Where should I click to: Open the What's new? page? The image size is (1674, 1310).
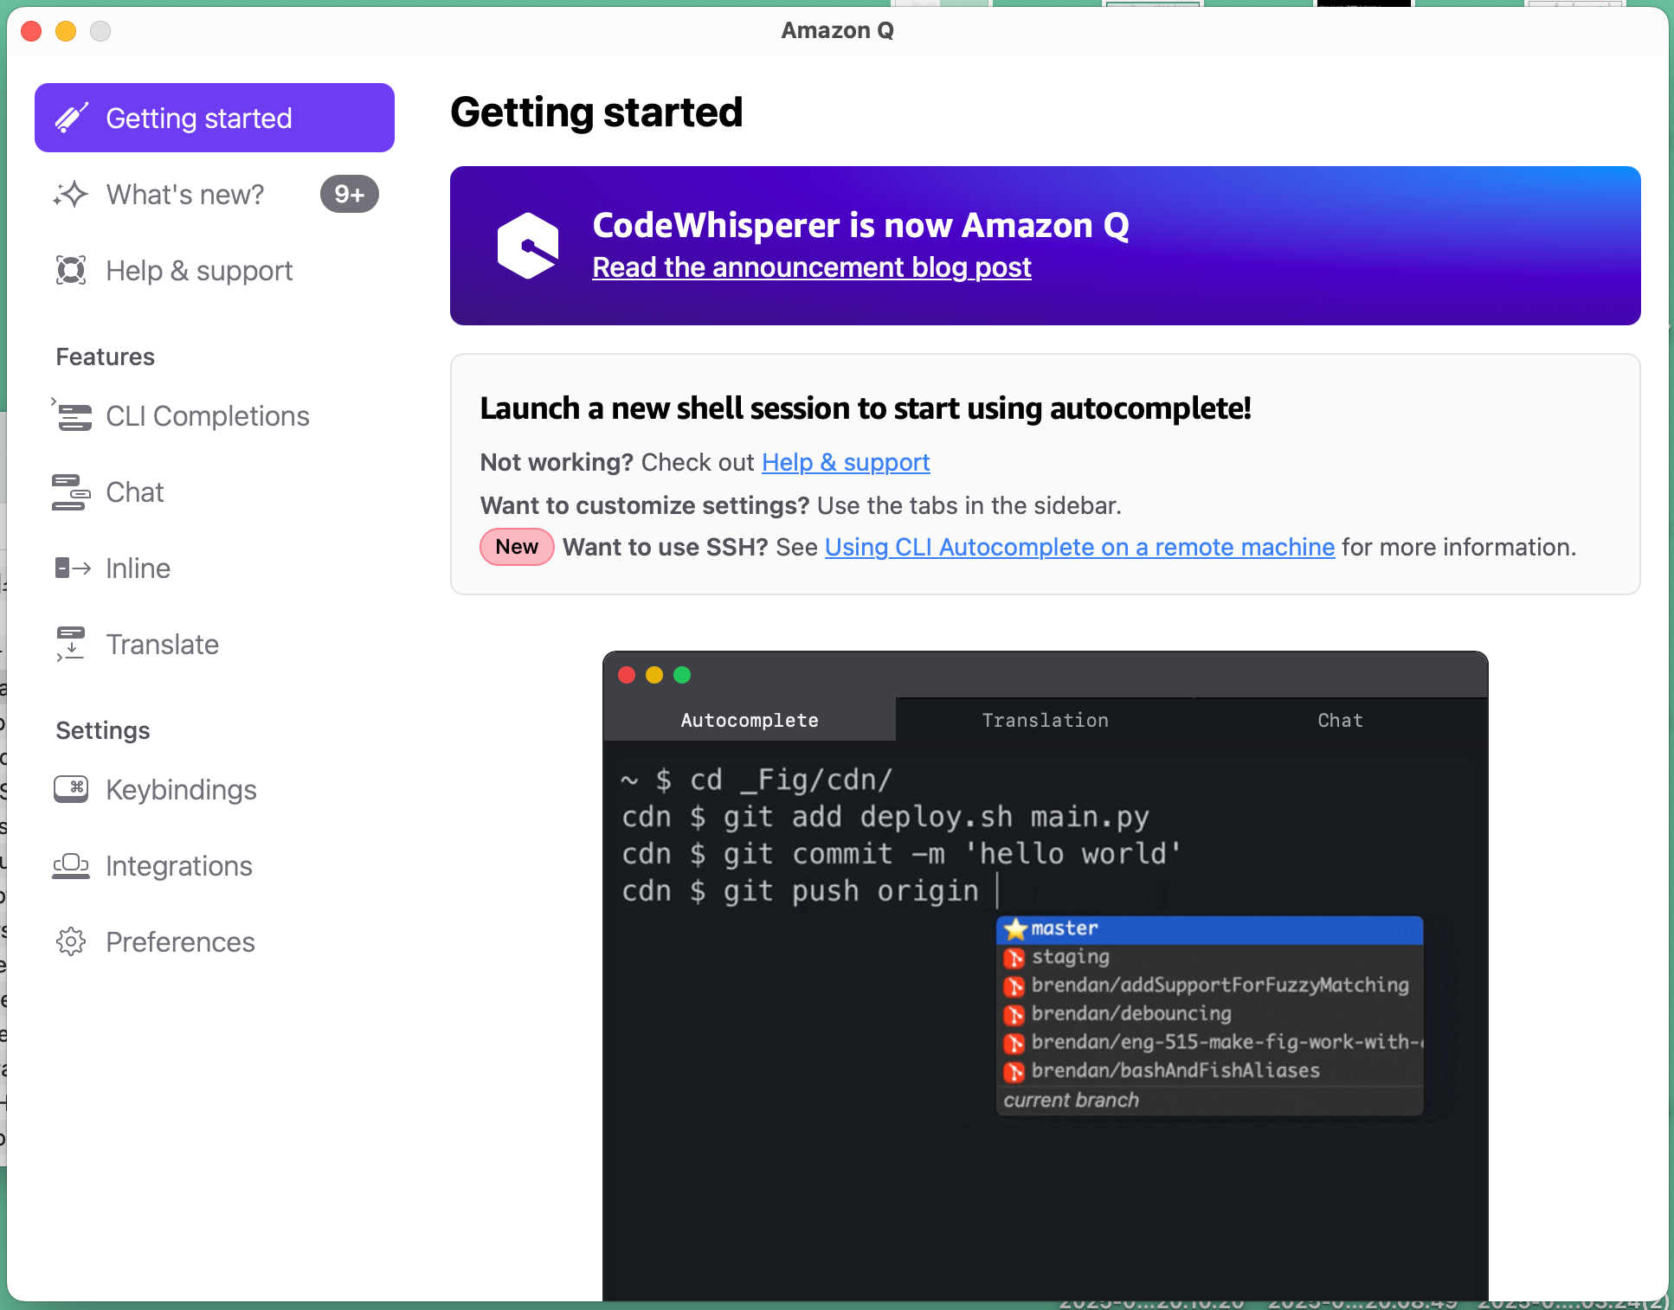(x=215, y=194)
